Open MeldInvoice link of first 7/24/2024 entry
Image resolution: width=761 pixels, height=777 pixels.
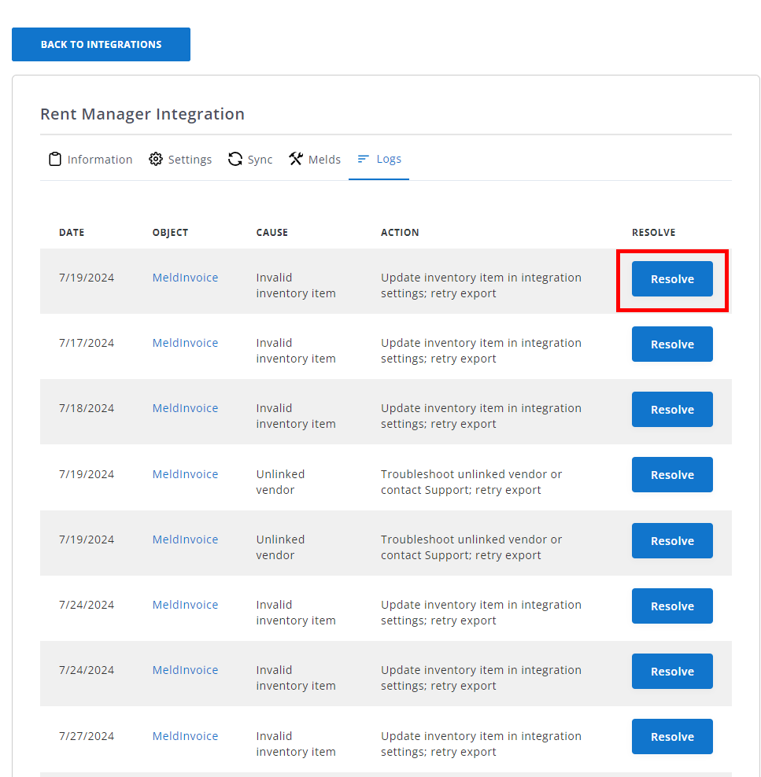185,605
